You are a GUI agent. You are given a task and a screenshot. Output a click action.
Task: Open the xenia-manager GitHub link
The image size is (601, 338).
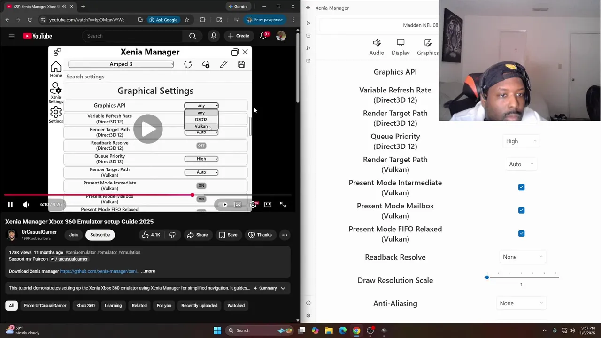pyautogui.click(x=99, y=271)
